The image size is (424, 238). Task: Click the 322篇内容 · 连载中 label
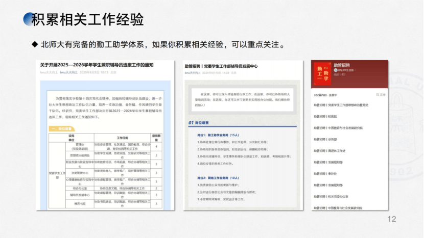(x=325, y=95)
